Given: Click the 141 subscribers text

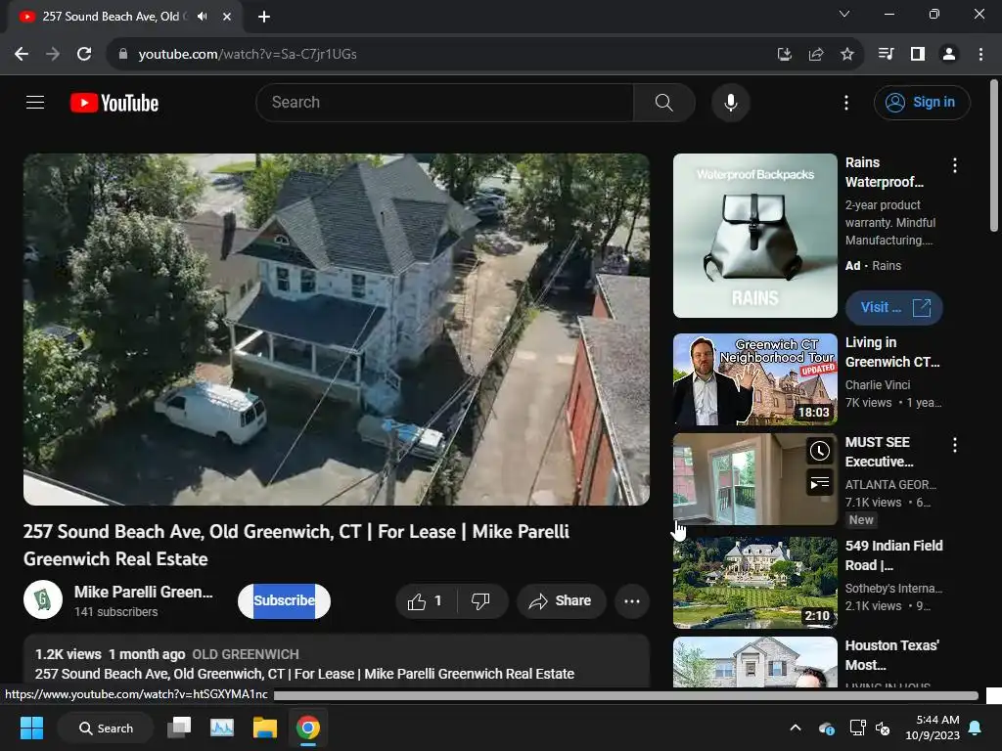Looking at the screenshot, I should pyautogui.click(x=115, y=612).
